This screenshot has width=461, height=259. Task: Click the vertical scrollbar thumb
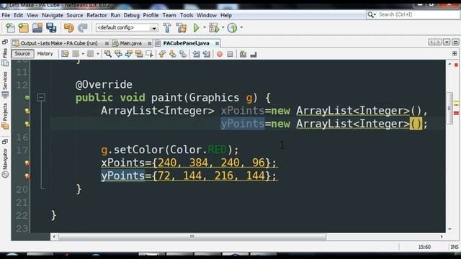(449, 109)
